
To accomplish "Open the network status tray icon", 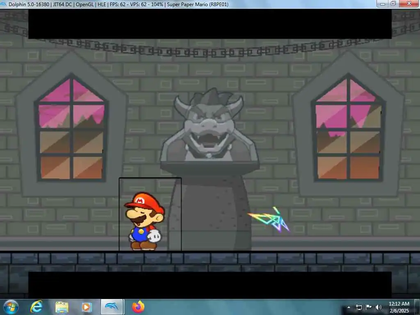I will (x=358, y=307).
